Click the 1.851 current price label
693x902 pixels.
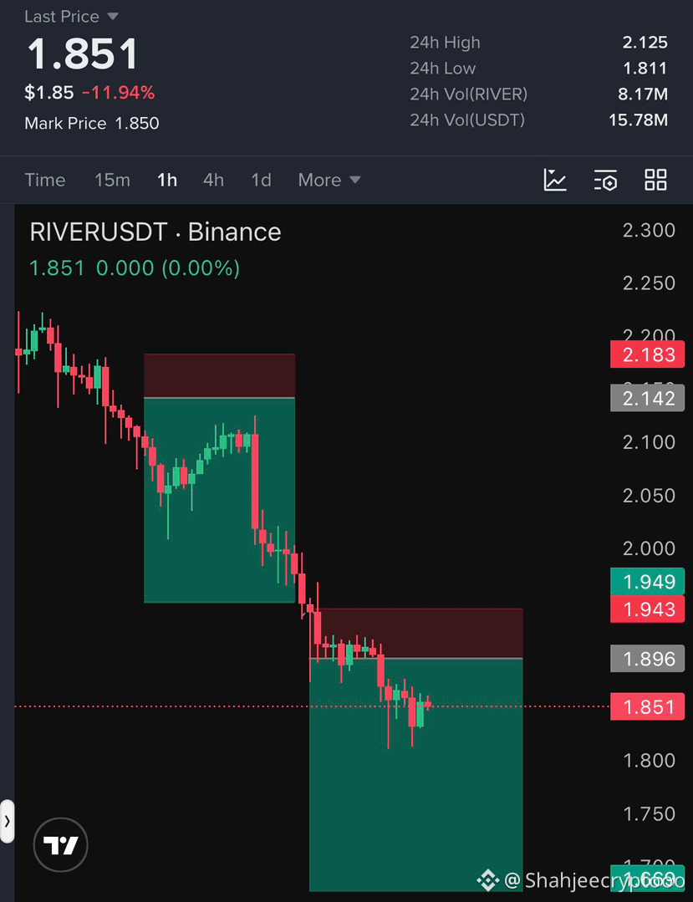(648, 706)
